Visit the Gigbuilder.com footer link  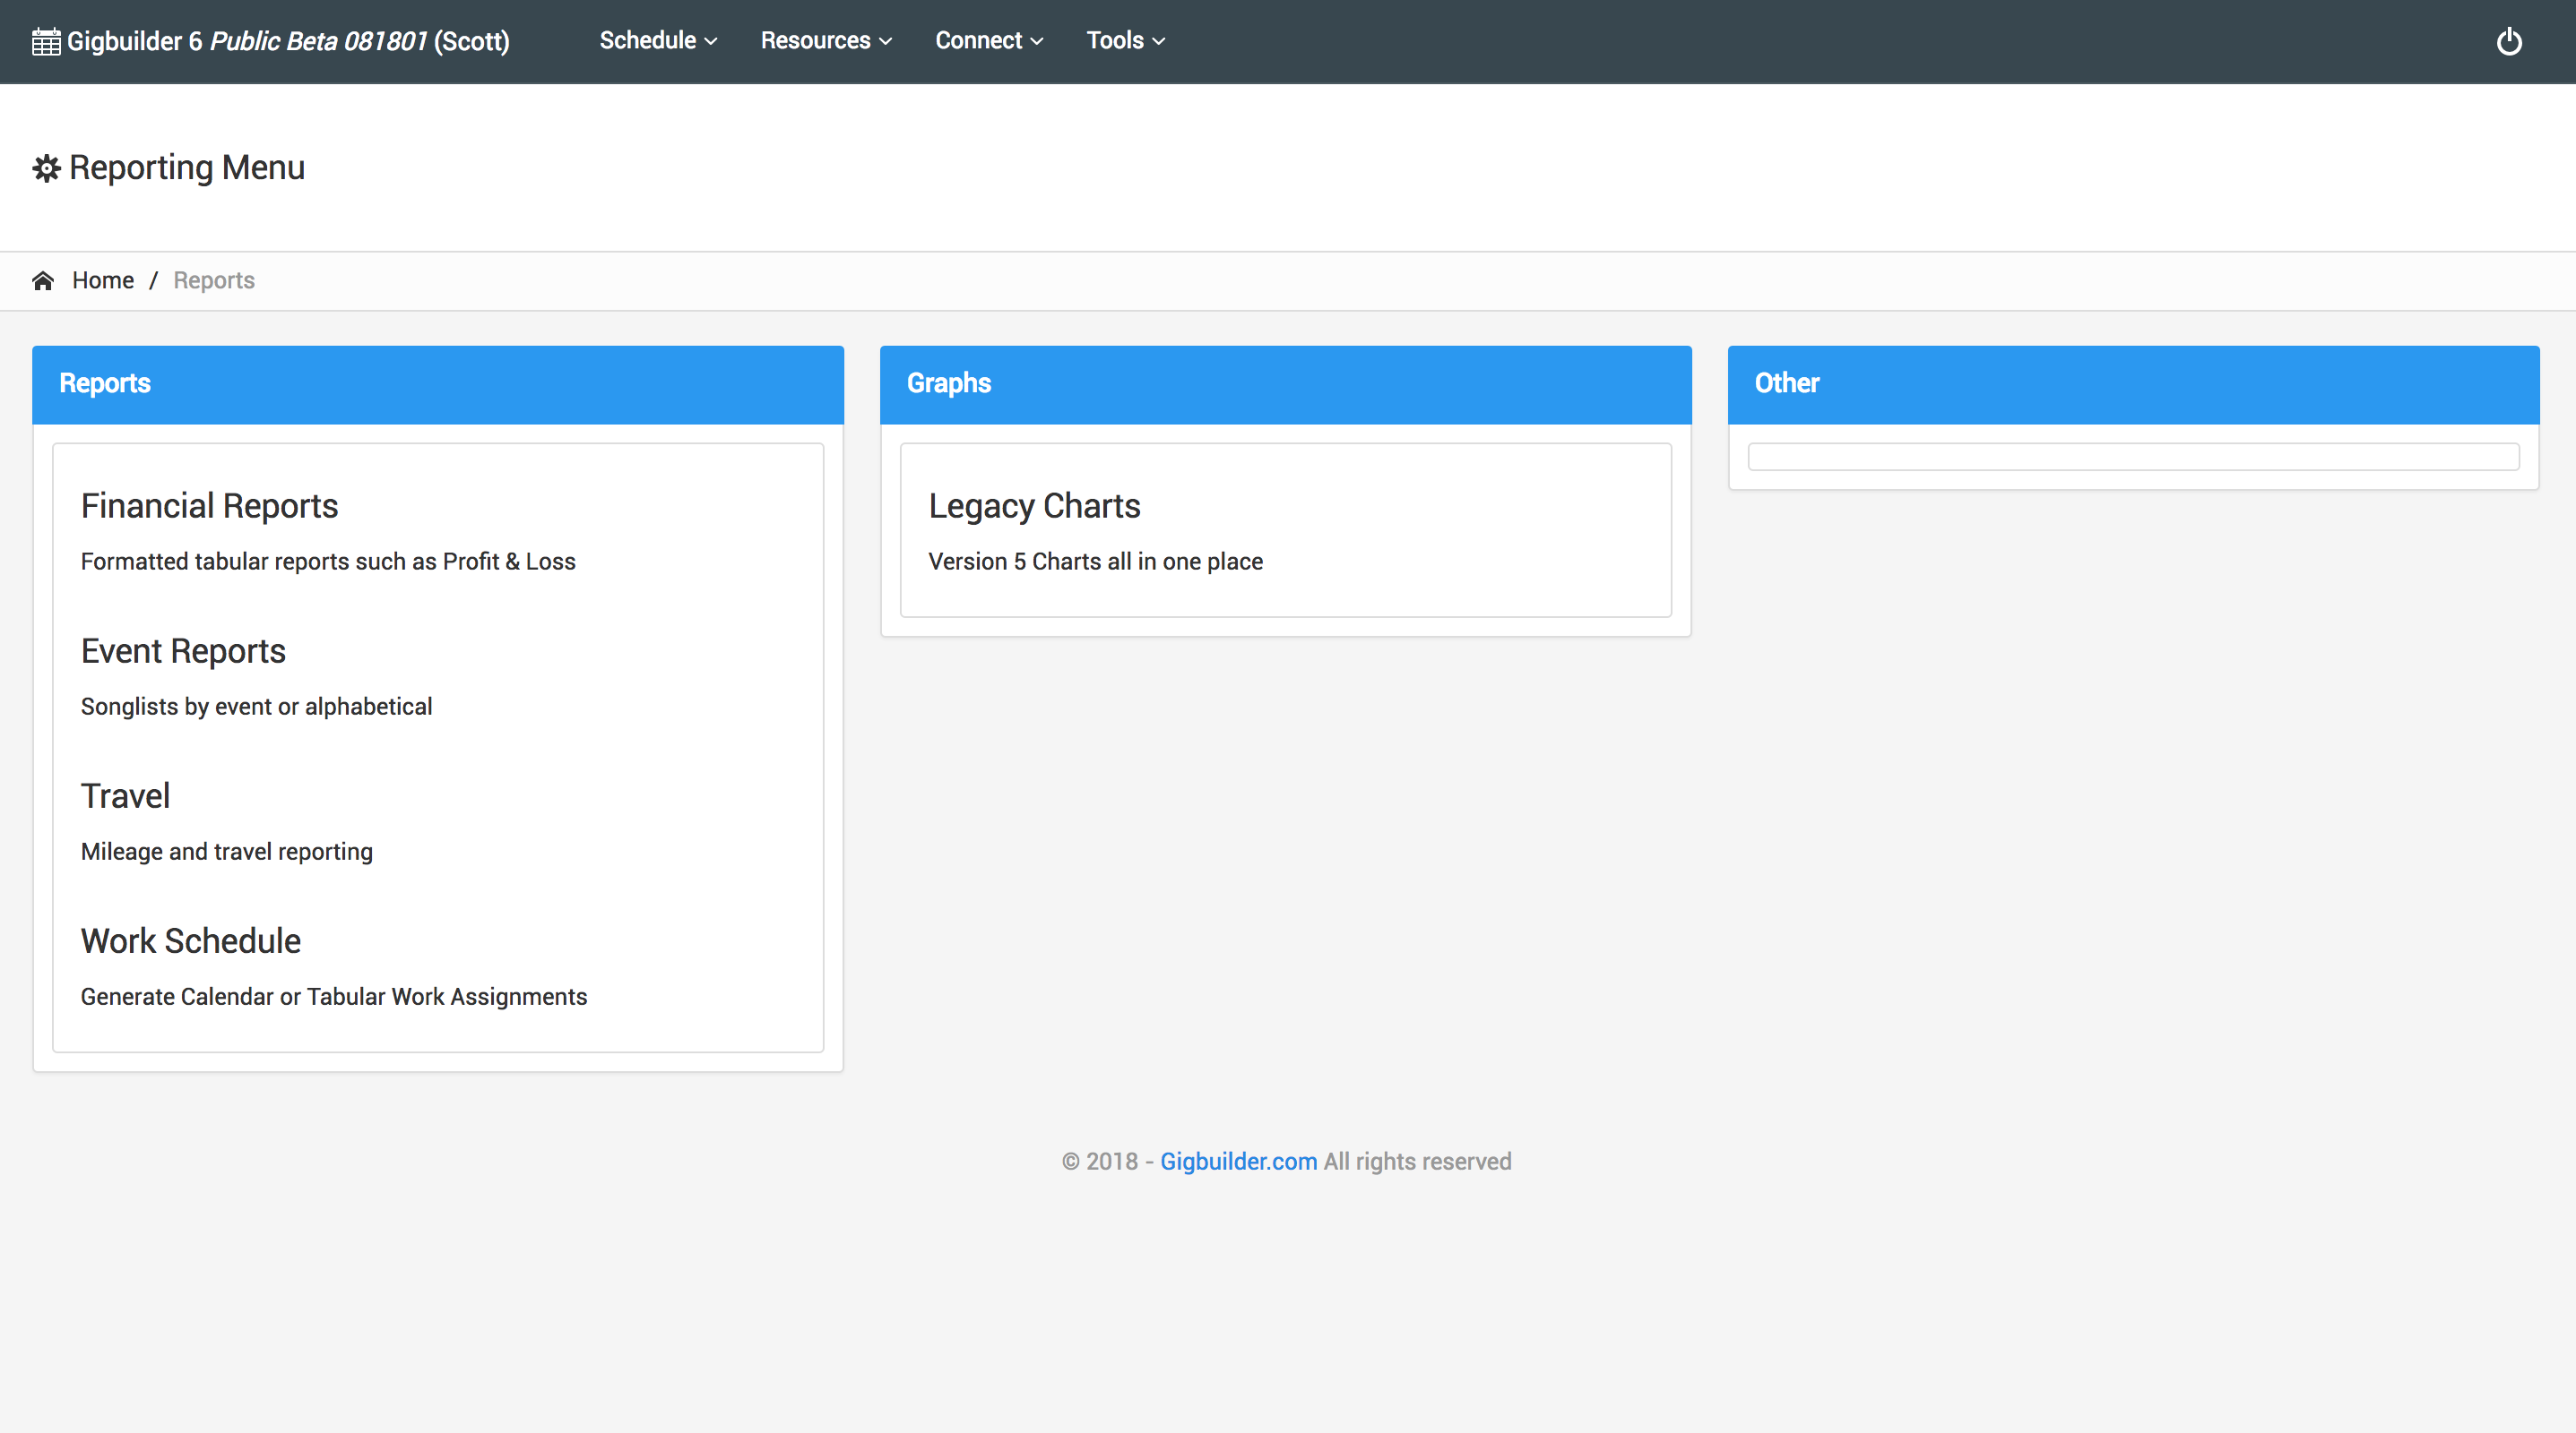point(1238,1162)
